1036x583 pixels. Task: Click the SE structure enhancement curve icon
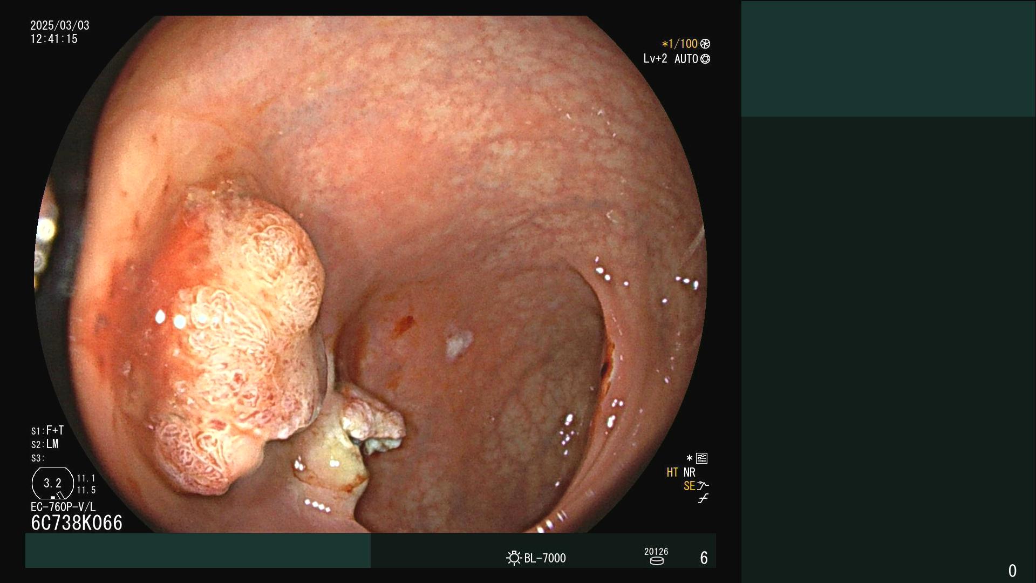pyautogui.click(x=703, y=485)
